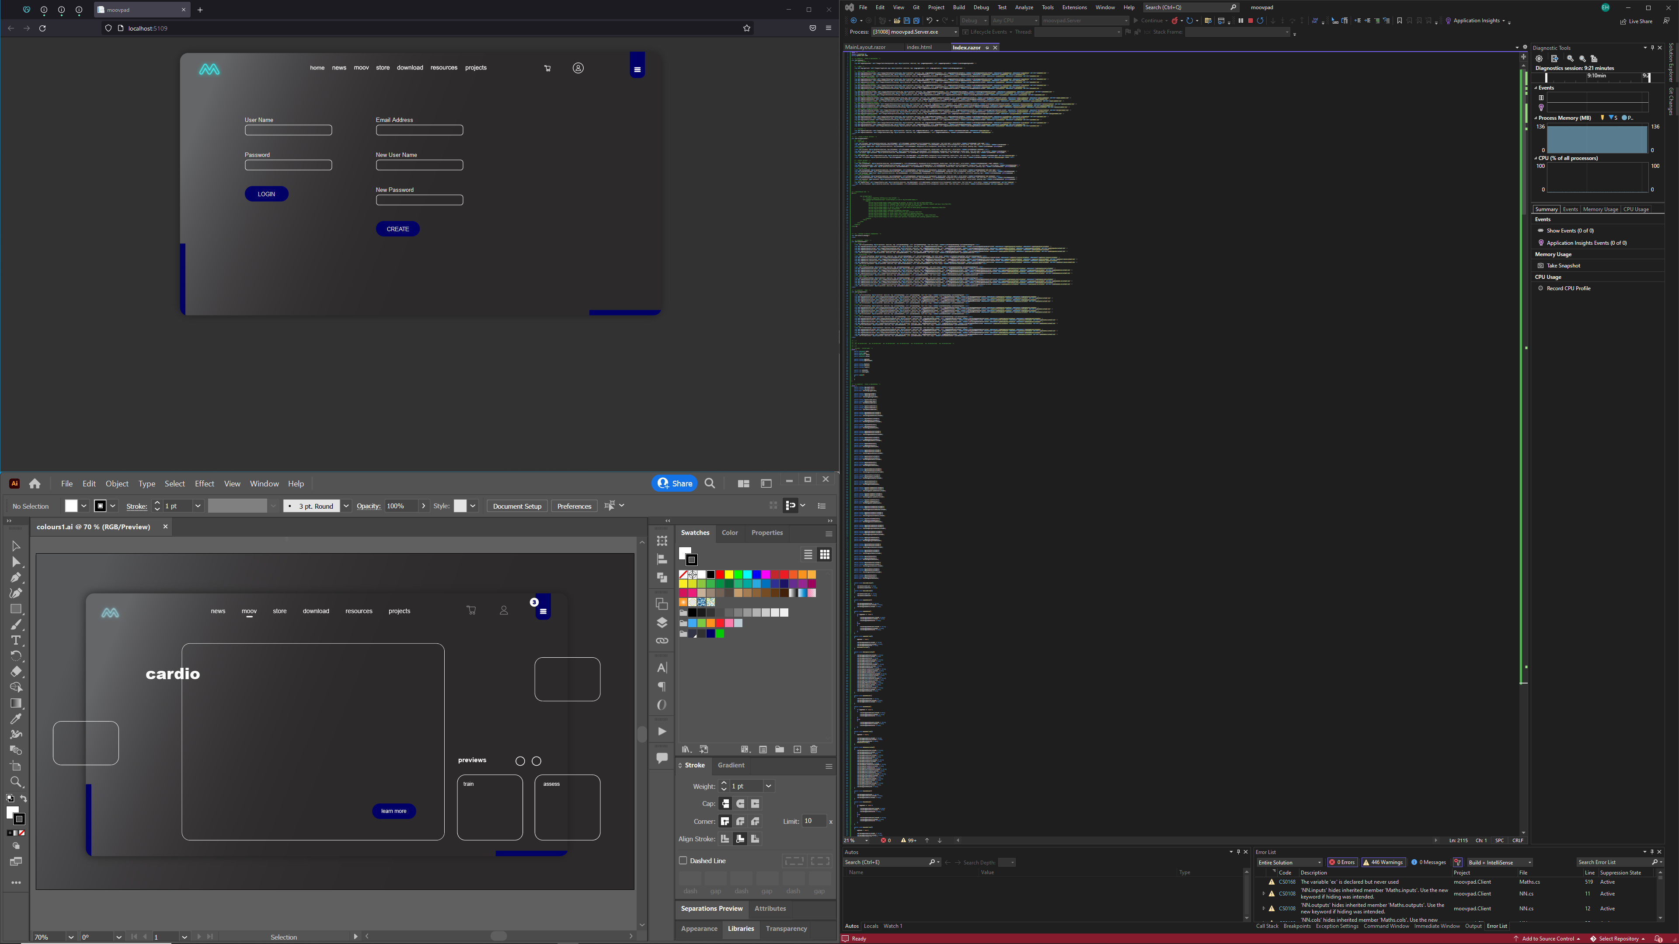This screenshot has width=1679, height=944.
Task: Click the shopping cart icon in browser page
Action: click(547, 69)
